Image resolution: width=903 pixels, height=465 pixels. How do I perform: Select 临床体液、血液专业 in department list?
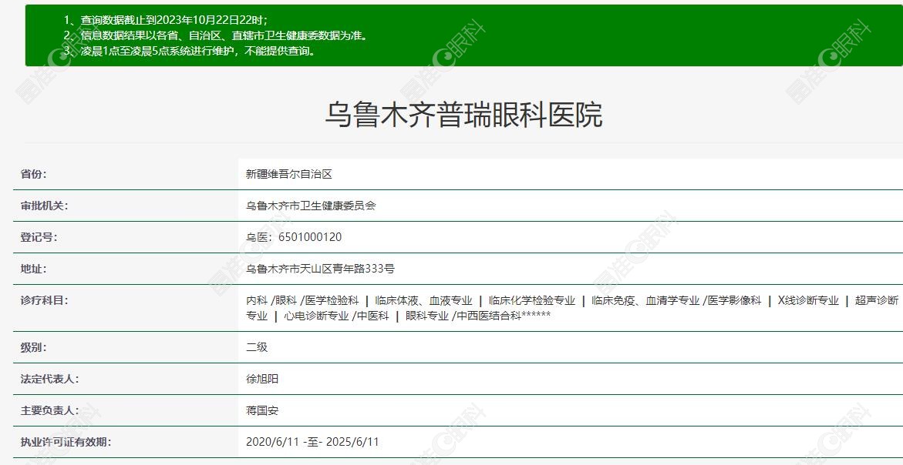tap(423, 300)
